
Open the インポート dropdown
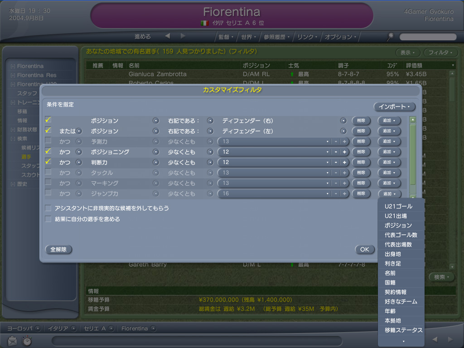pos(395,106)
